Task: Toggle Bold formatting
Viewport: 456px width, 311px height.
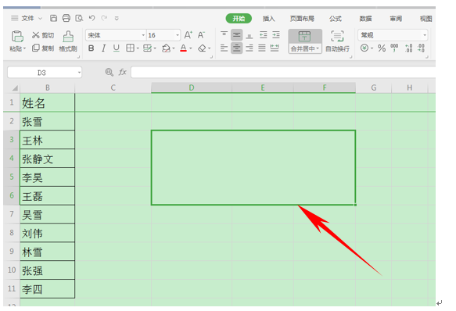Action: pyautogui.click(x=91, y=48)
